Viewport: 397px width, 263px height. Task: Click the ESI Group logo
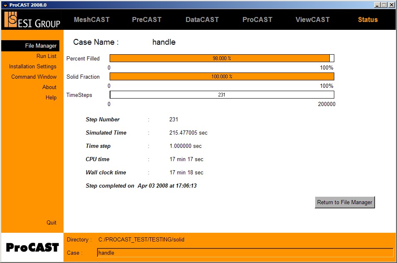coord(32,20)
